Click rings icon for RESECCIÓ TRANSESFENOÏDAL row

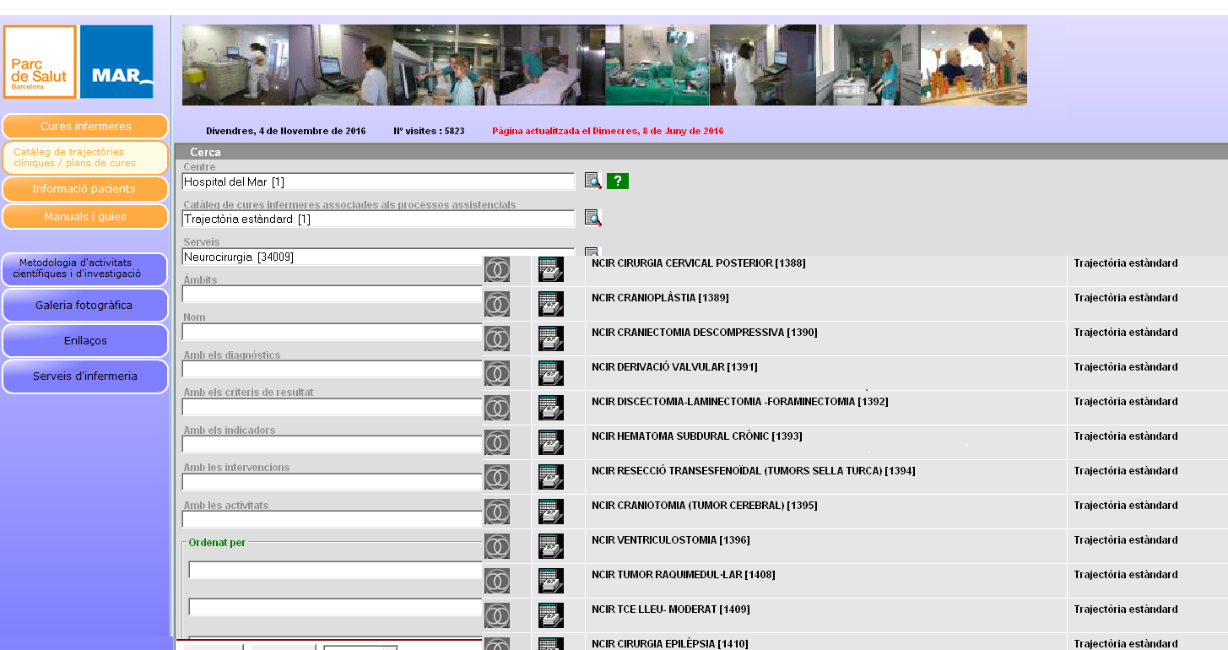point(497,477)
